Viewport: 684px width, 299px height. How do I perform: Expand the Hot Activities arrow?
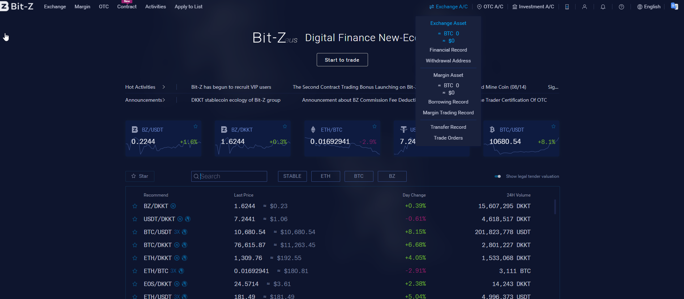click(x=164, y=87)
